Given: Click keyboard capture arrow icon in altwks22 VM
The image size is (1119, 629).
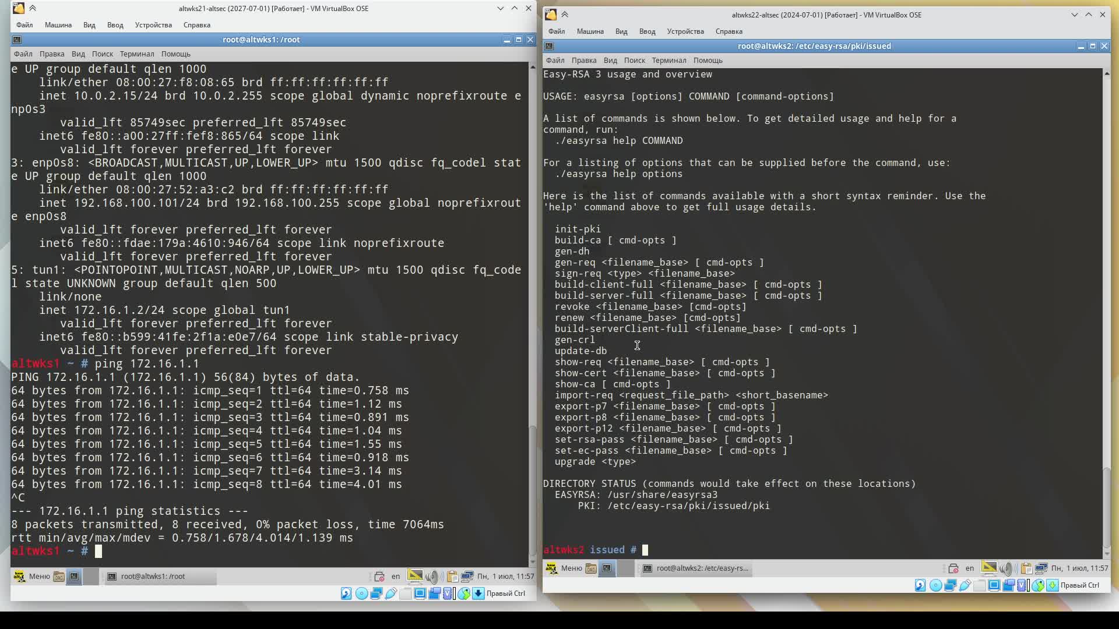Looking at the screenshot, I should click(x=1053, y=585).
